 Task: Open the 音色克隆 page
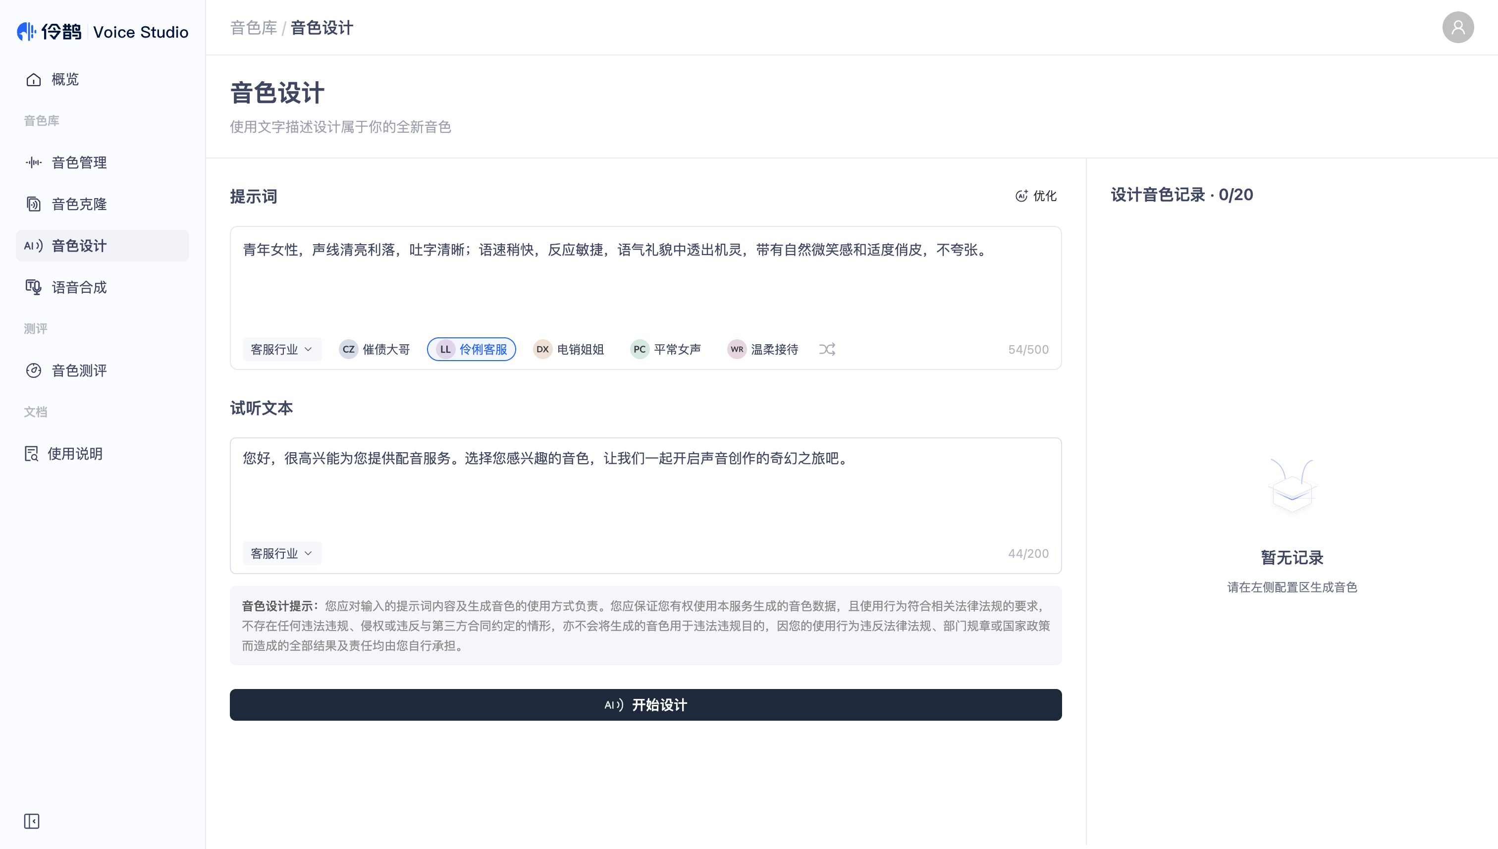click(x=103, y=204)
